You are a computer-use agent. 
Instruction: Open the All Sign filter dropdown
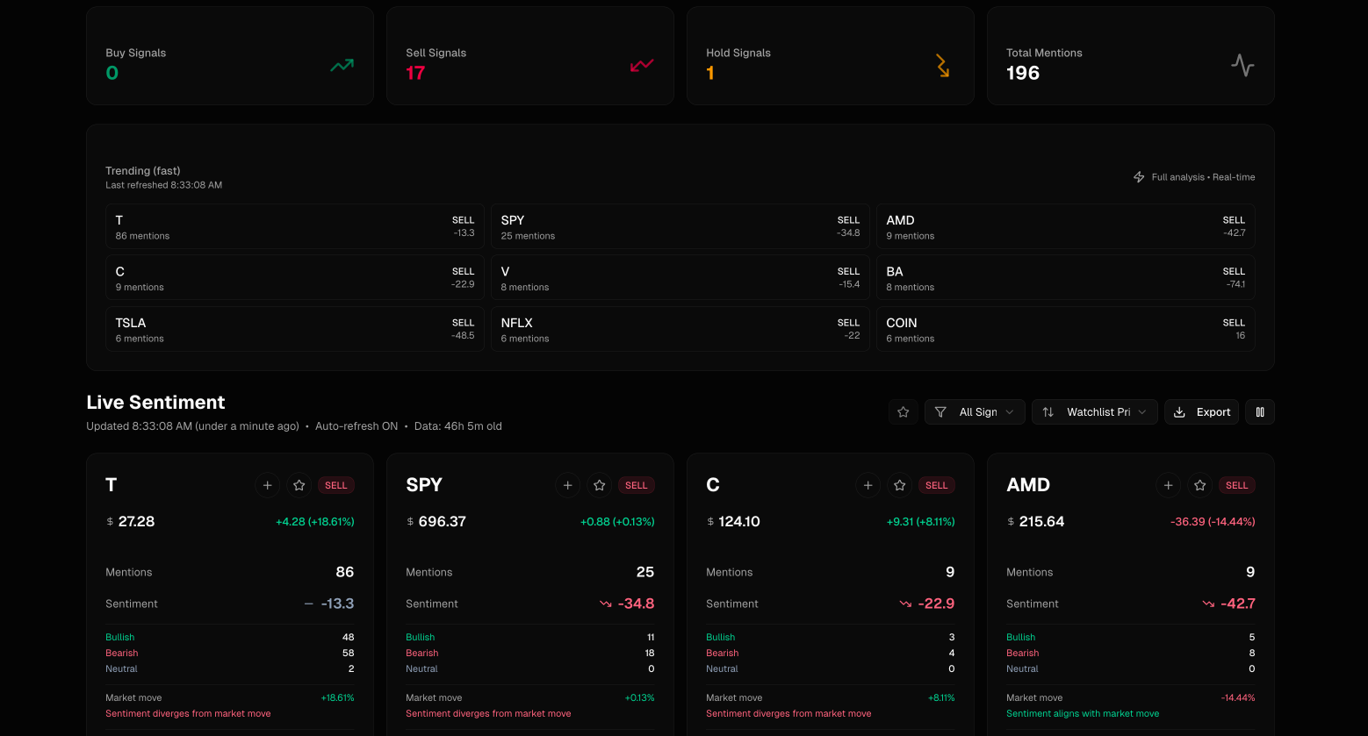click(x=975, y=412)
